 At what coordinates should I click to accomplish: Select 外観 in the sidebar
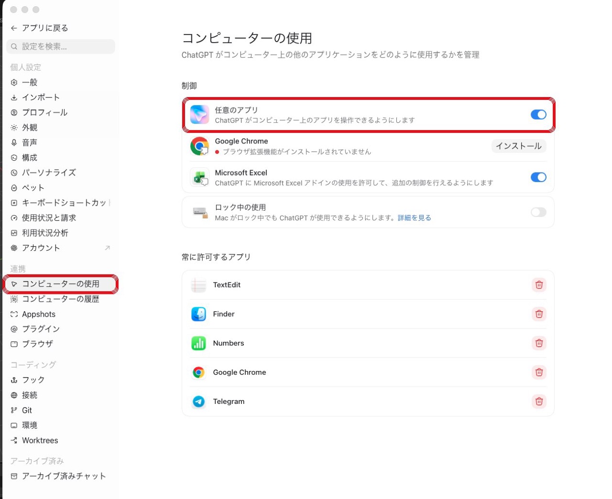coord(61,128)
